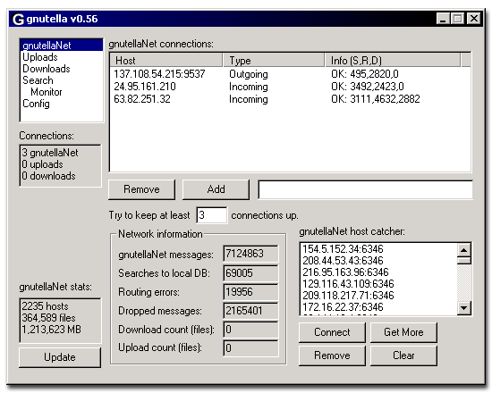Select host 209.118.217.71:6346 in host catcher

click(348, 296)
